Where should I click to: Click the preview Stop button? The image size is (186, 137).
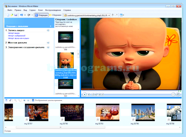(88, 94)
